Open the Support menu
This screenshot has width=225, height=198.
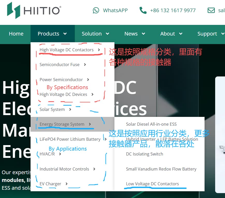point(207,34)
